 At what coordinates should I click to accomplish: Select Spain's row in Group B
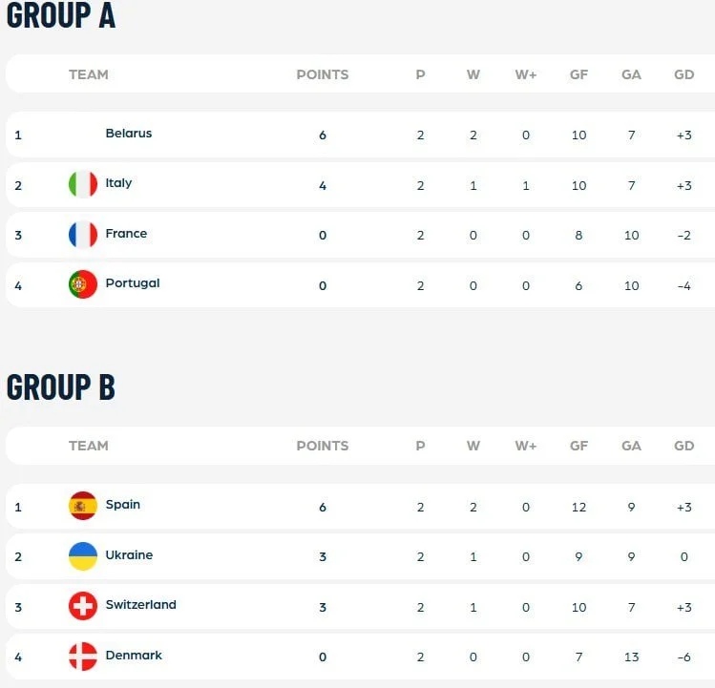[x=360, y=506]
